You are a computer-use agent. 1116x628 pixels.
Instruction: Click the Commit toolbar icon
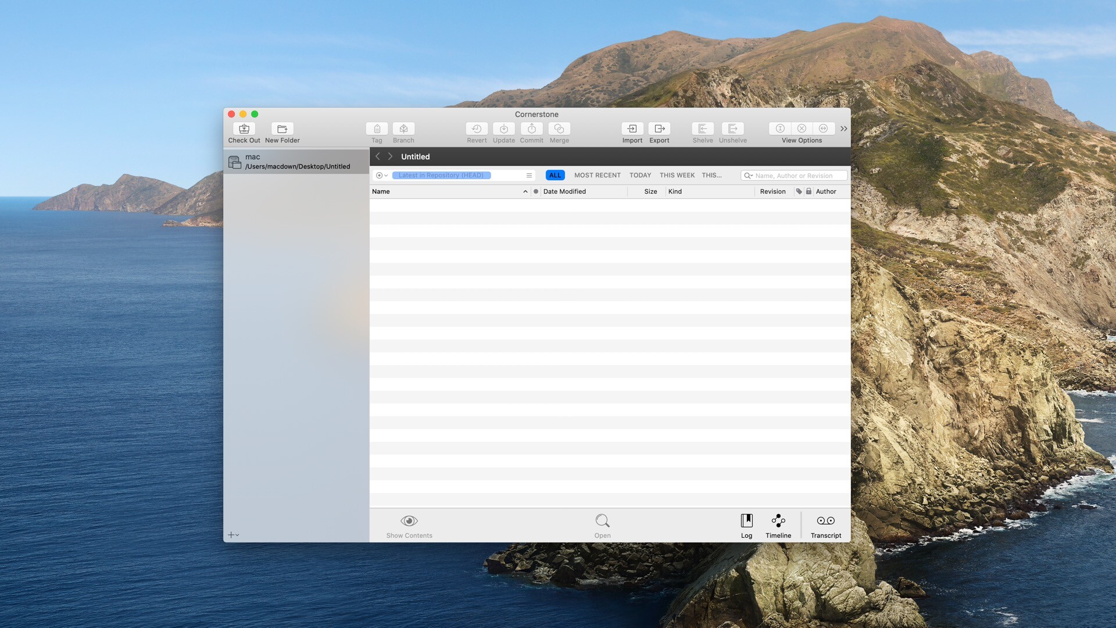[531, 129]
